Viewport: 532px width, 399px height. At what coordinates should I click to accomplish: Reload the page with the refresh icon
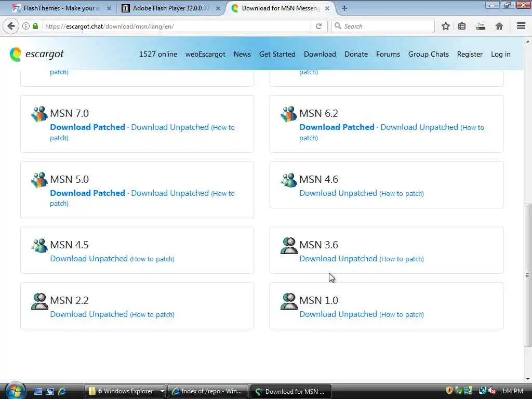(x=318, y=26)
